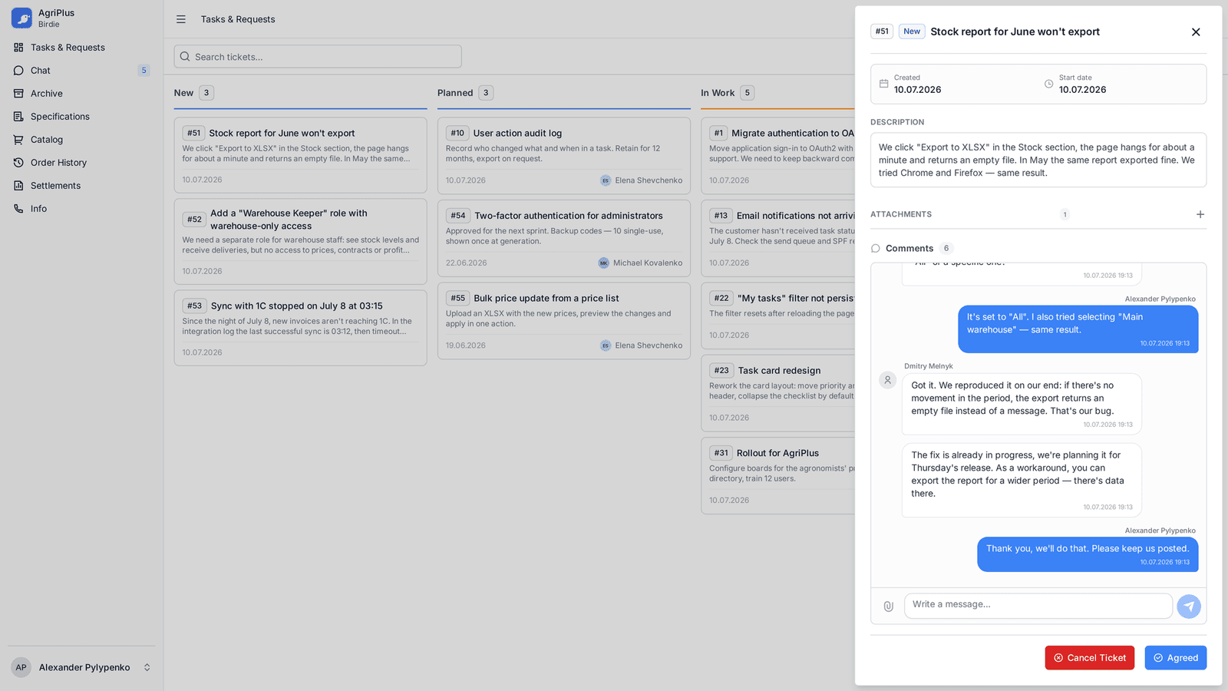Open ticket #10 User action audit log
This screenshot has width=1228, height=691.
tap(563, 156)
